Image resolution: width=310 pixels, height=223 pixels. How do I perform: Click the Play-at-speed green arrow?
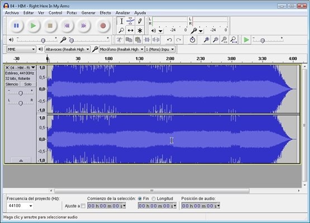point(246,40)
